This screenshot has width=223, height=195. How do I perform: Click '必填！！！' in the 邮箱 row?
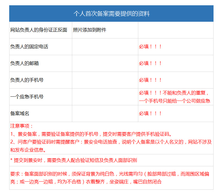tap(151, 64)
